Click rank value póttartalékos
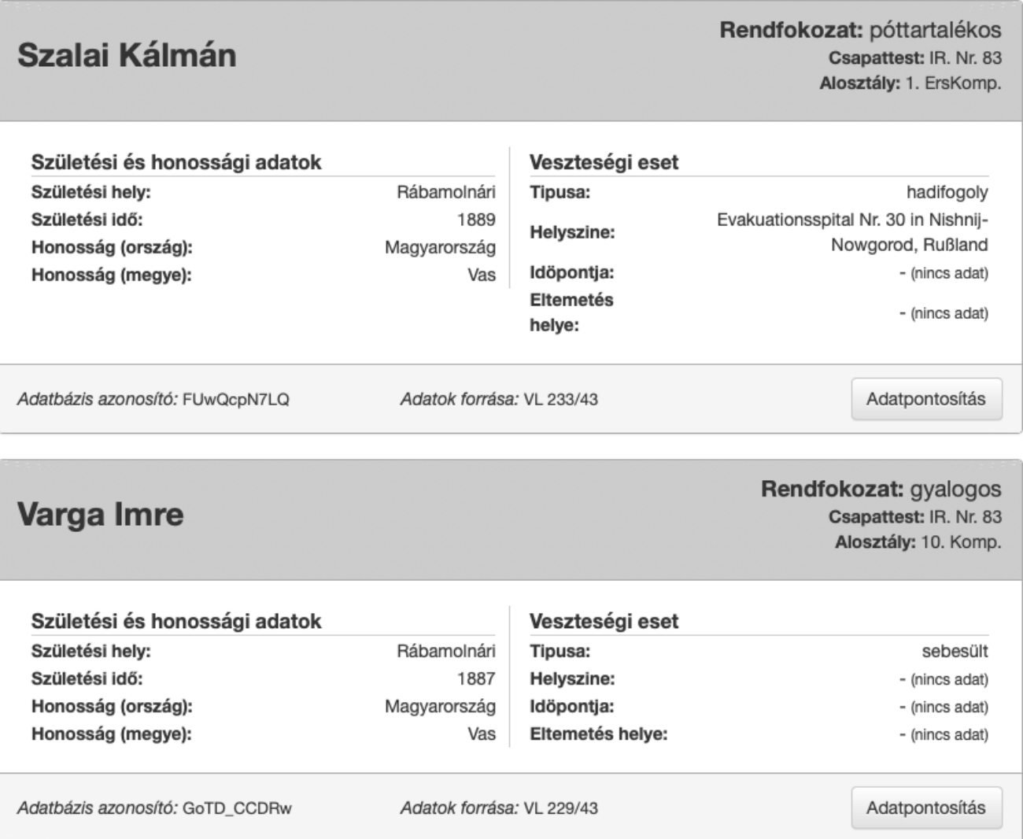 pyautogui.click(x=935, y=30)
